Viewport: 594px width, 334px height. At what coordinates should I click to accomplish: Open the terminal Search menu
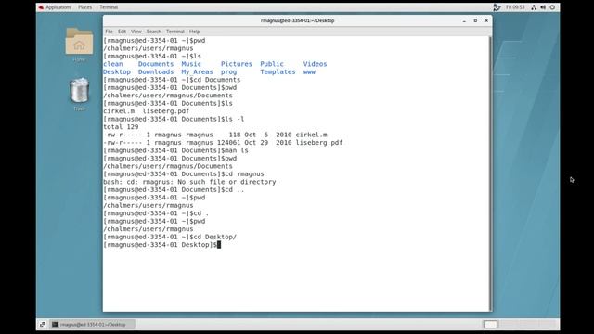pos(153,32)
